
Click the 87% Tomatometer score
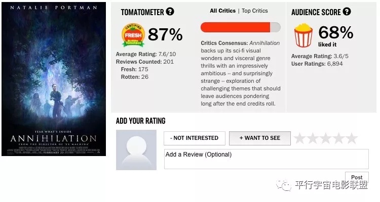click(165, 34)
